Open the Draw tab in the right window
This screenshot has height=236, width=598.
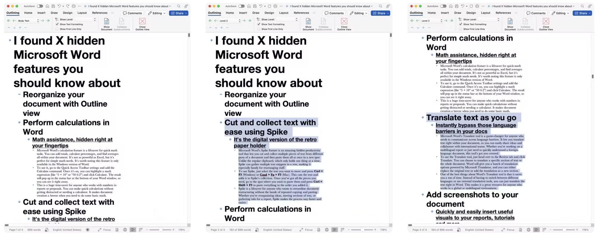[458, 13]
